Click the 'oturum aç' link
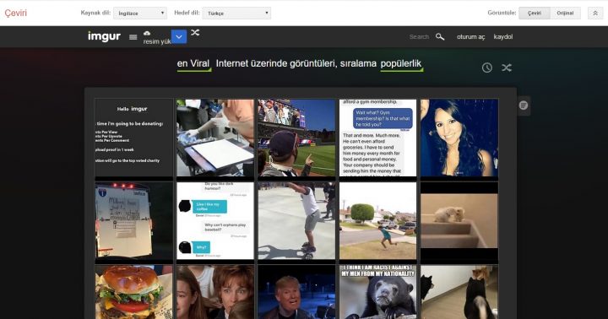This screenshot has height=319, width=608. (x=470, y=37)
